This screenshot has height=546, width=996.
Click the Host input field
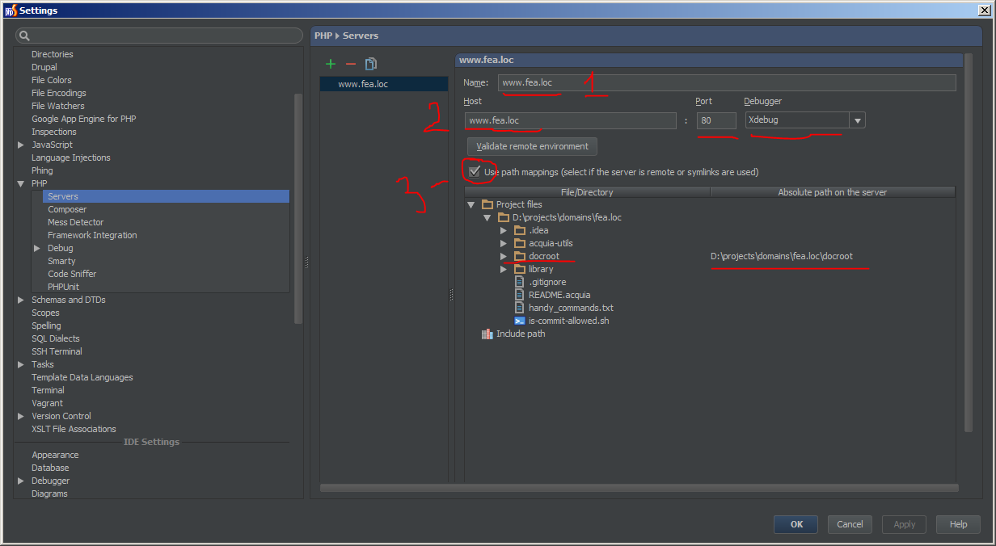(x=570, y=120)
